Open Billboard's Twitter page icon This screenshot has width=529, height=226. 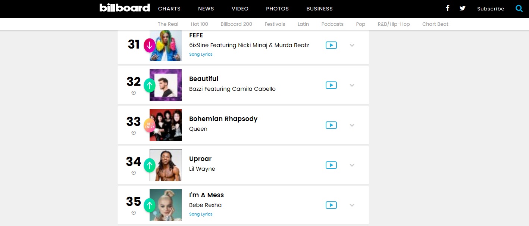463,8
